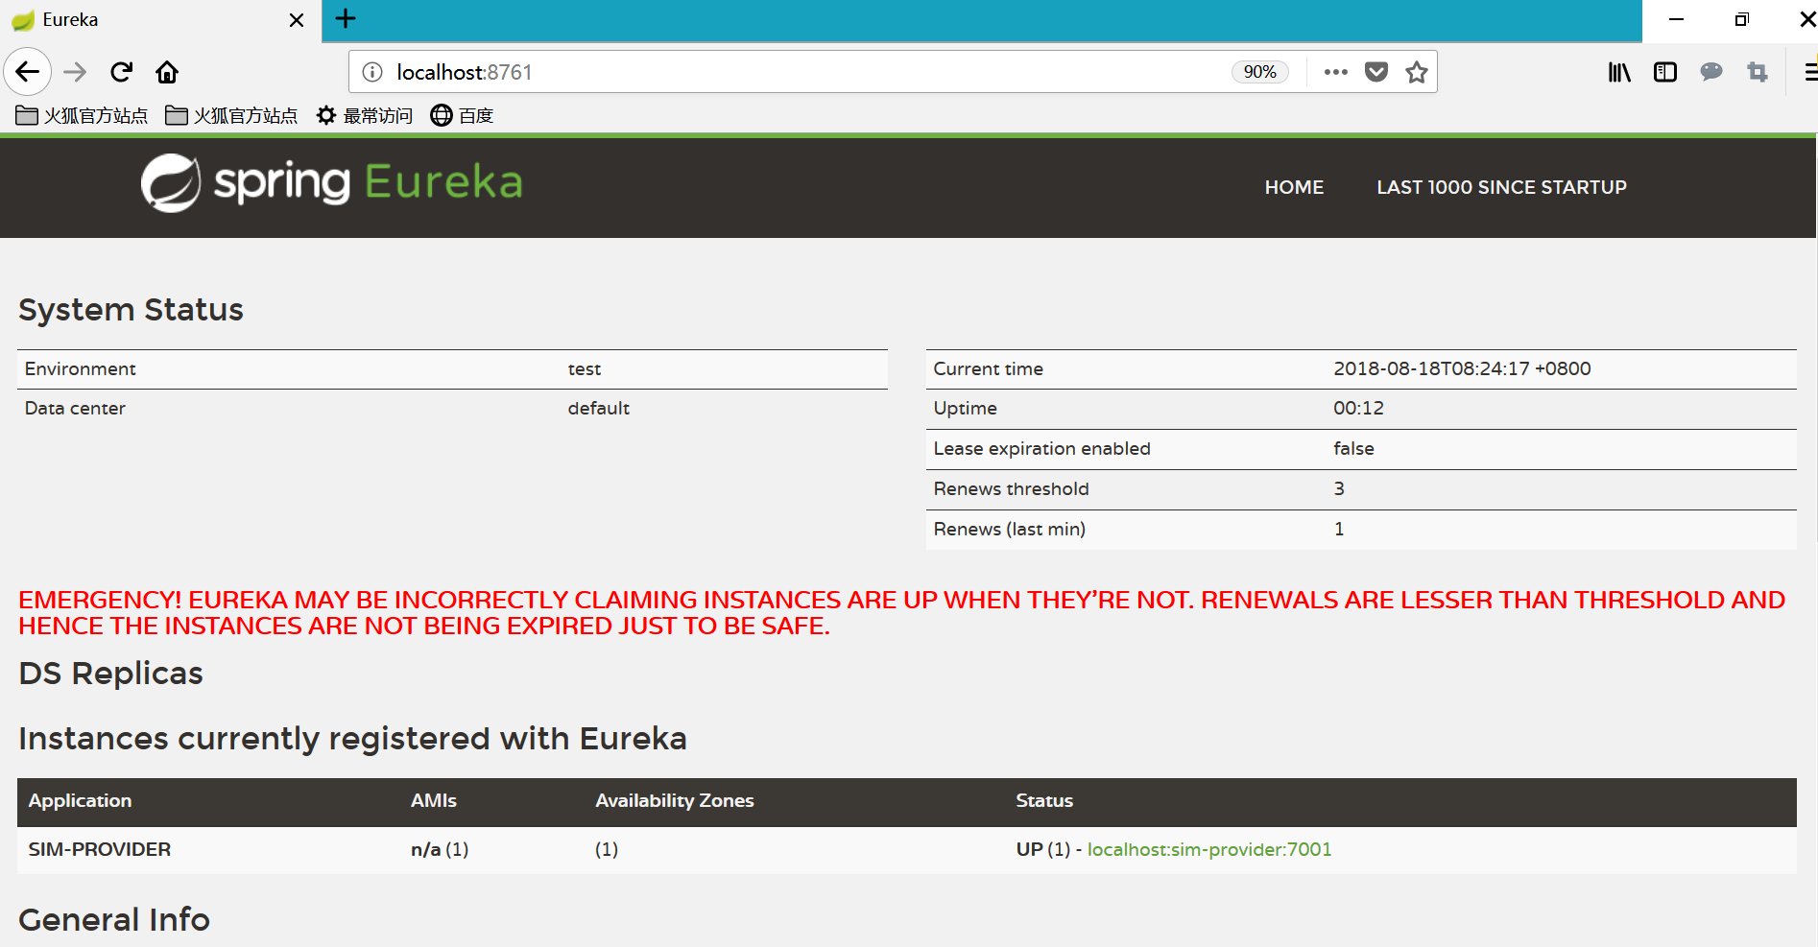
Task: Open site information icon in address bar
Action: coord(372,72)
